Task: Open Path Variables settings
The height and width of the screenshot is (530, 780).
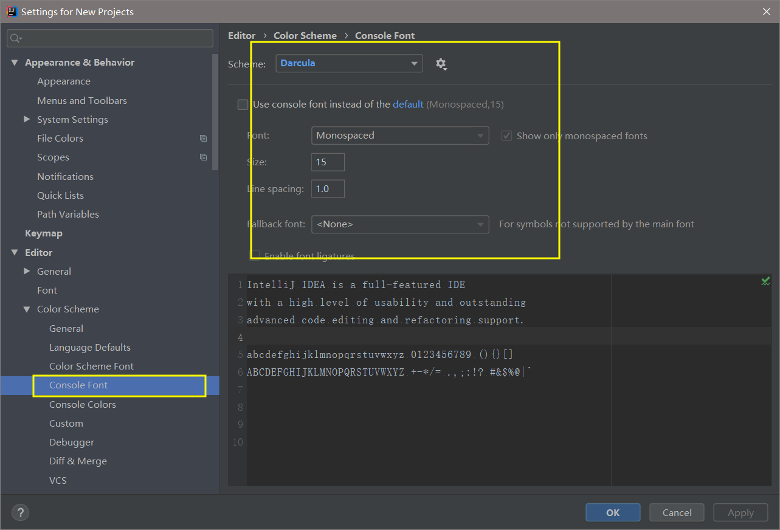Action: (x=68, y=214)
